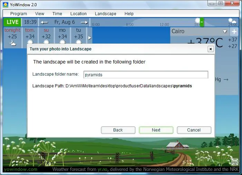The image size is (242, 175).
Task: Click the cloudy sun icon at 24:00
Action: [232, 21]
